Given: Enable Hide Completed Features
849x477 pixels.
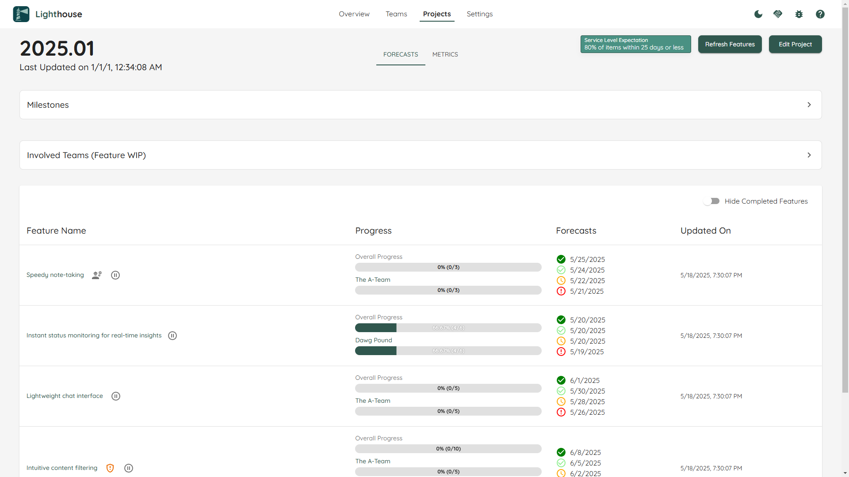Looking at the screenshot, I should click(x=711, y=201).
